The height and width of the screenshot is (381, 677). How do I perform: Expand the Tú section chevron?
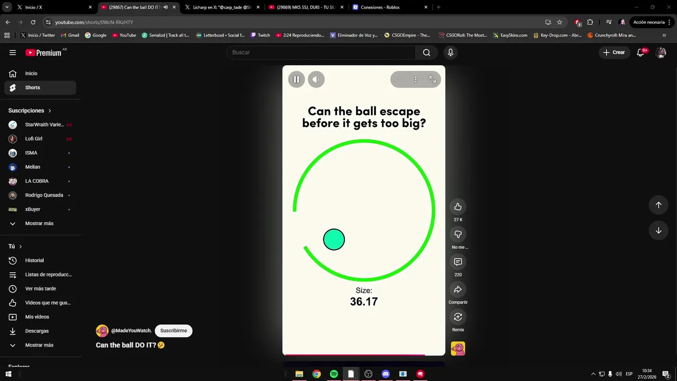(21, 247)
